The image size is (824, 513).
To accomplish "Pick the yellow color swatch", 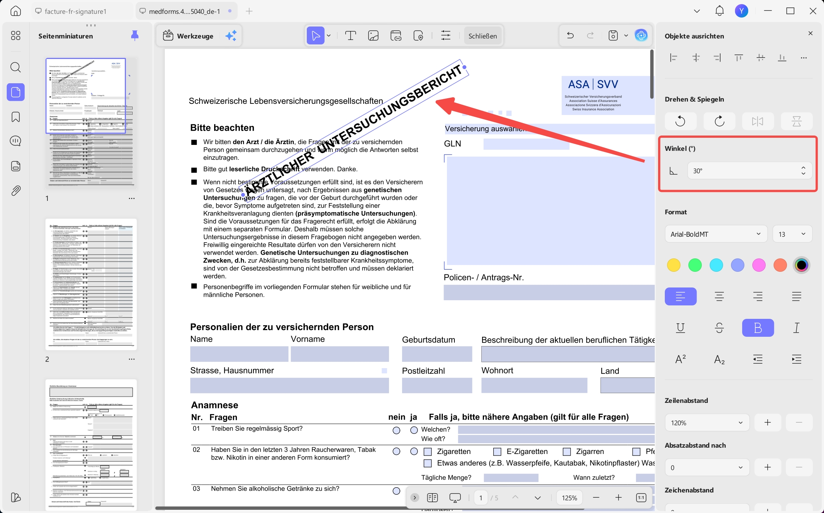I will (x=674, y=265).
